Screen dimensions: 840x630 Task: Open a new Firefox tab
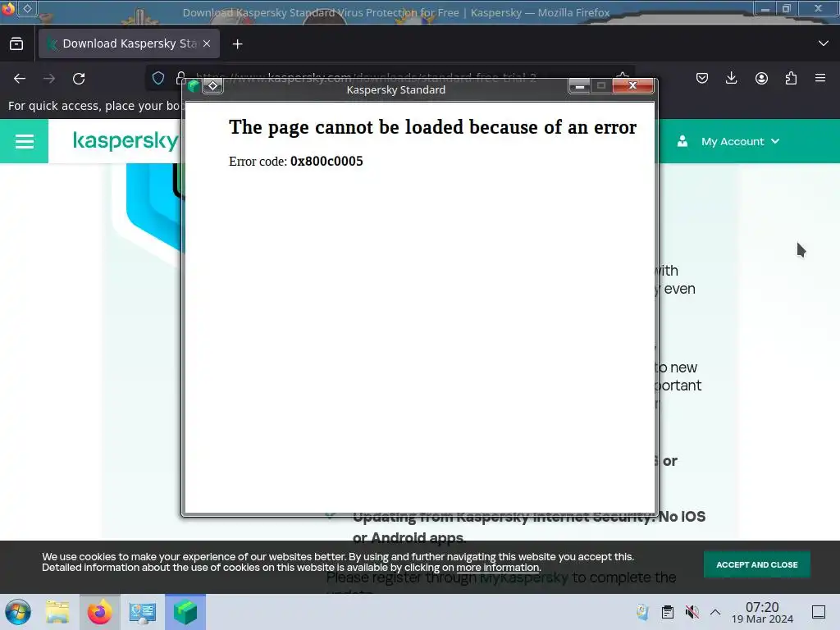[x=237, y=44]
